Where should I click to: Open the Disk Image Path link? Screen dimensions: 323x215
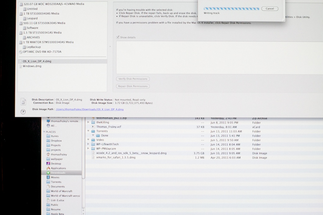tap(90, 109)
